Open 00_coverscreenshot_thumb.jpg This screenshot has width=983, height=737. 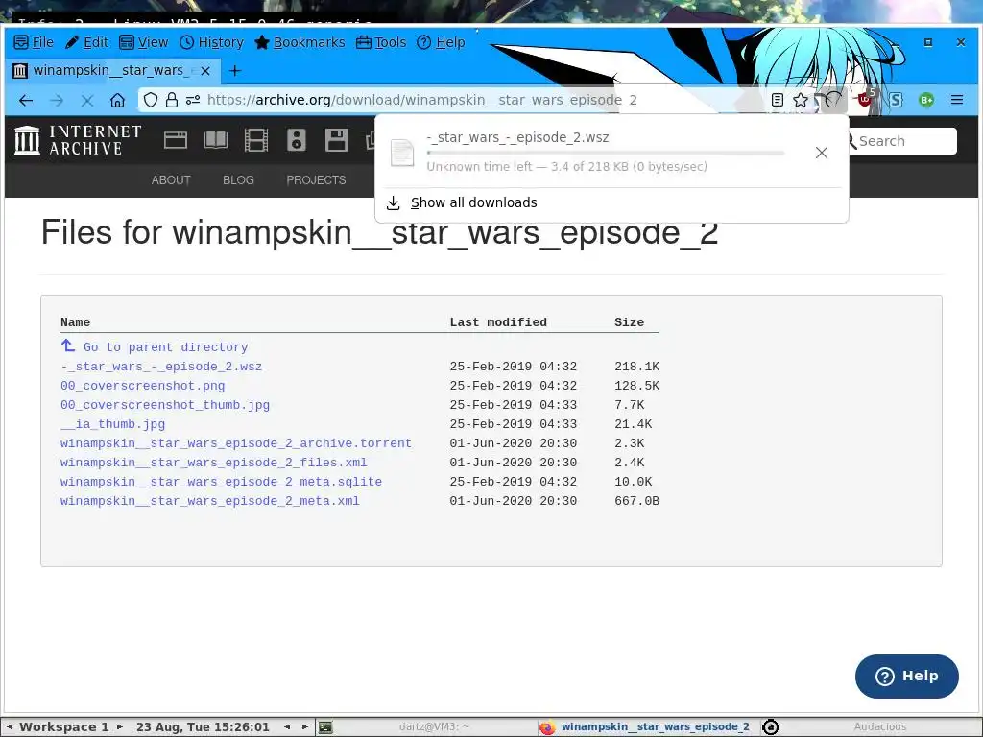(x=165, y=405)
